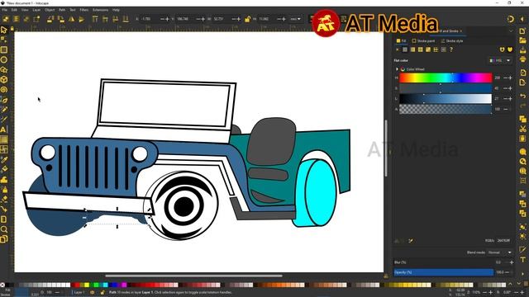Click the Cut scissors icon

pyautogui.click(x=522, y=129)
